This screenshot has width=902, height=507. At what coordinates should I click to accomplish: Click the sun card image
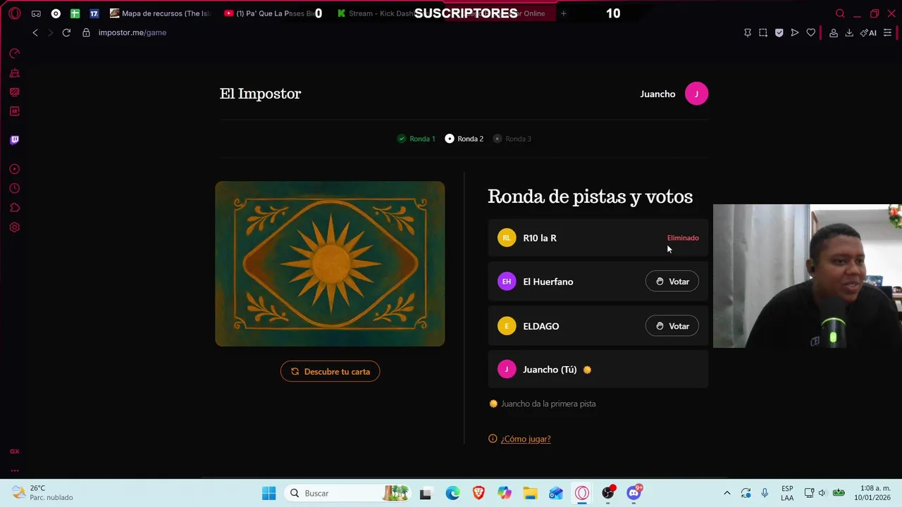tap(330, 263)
